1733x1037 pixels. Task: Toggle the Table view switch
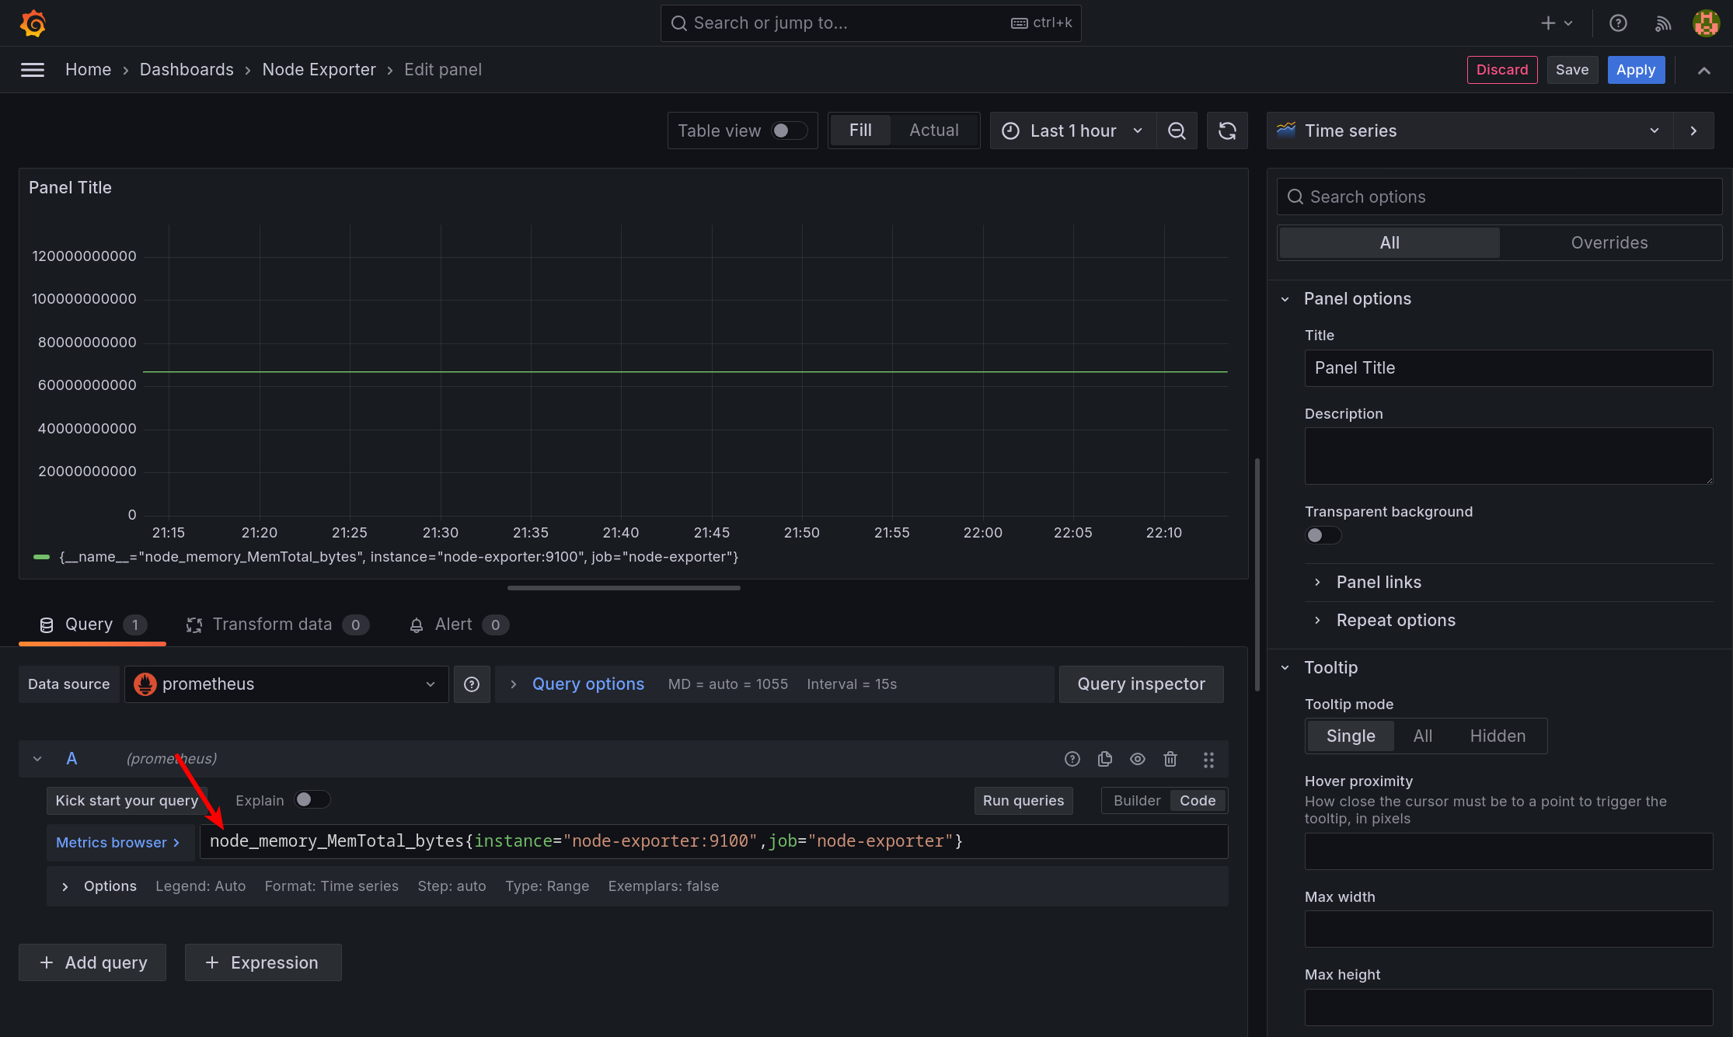[790, 130]
